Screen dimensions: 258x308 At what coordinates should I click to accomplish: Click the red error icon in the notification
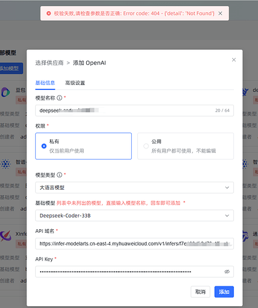tap(49, 14)
